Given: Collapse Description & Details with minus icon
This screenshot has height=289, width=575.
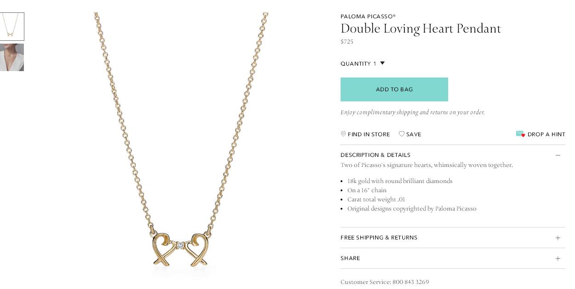Looking at the screenshot, I should pyautogui.click(x=558, y=155).
